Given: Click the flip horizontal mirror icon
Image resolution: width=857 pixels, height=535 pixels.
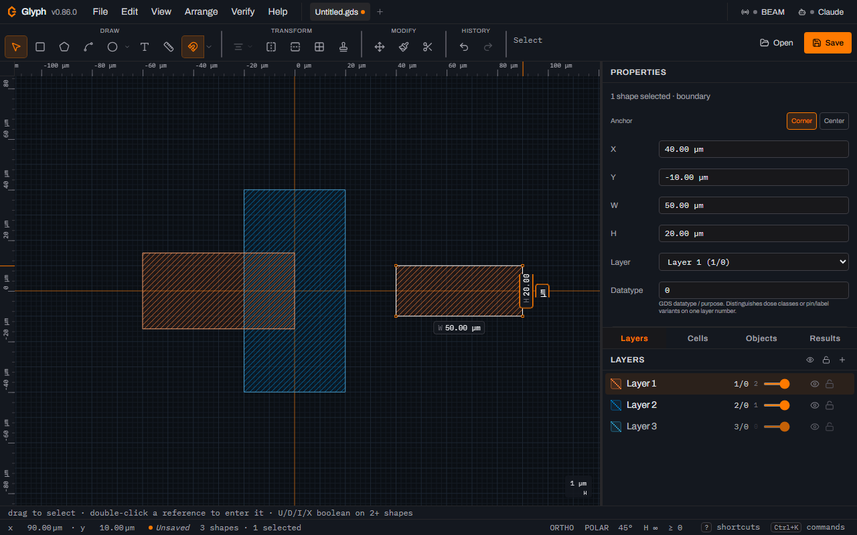Looking at the screenshot, I should [271, 47].
